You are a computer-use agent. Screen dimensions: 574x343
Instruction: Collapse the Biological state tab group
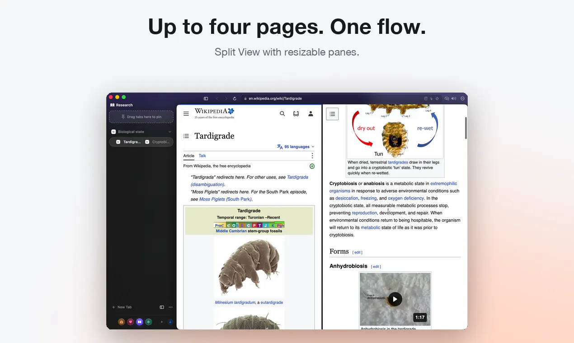coord(170,132)
